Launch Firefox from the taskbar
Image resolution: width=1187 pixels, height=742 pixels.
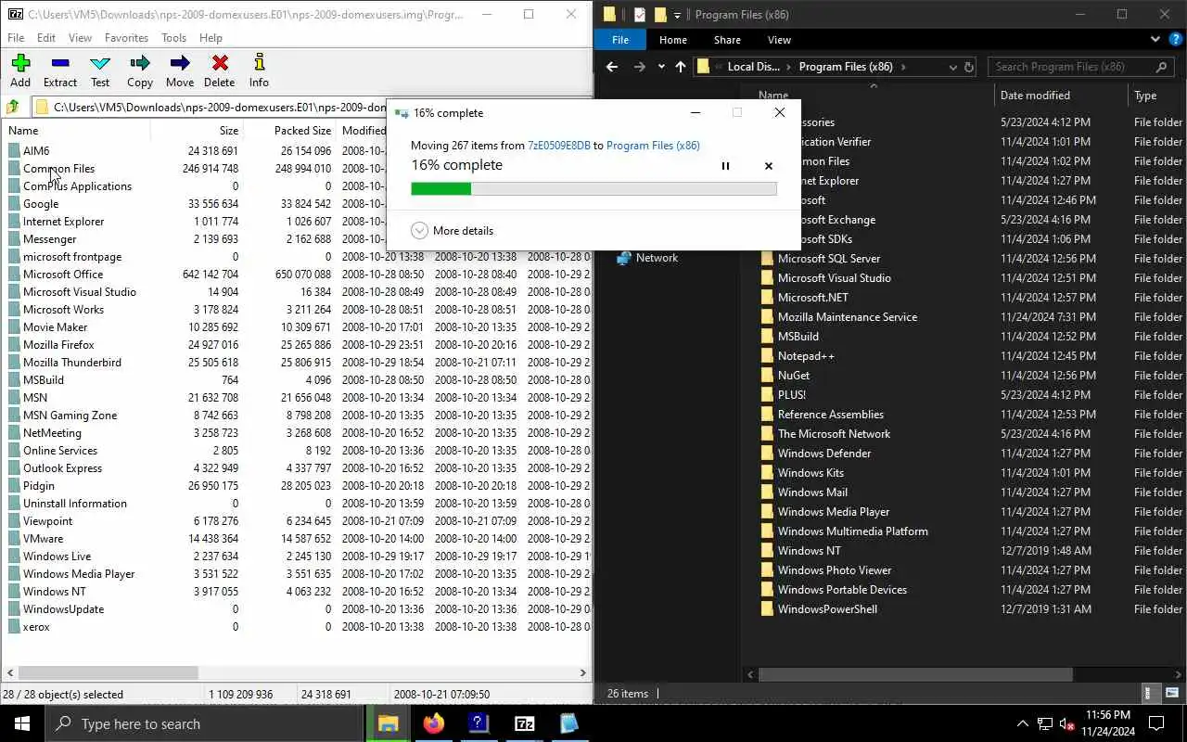click(x=433, y=723)
